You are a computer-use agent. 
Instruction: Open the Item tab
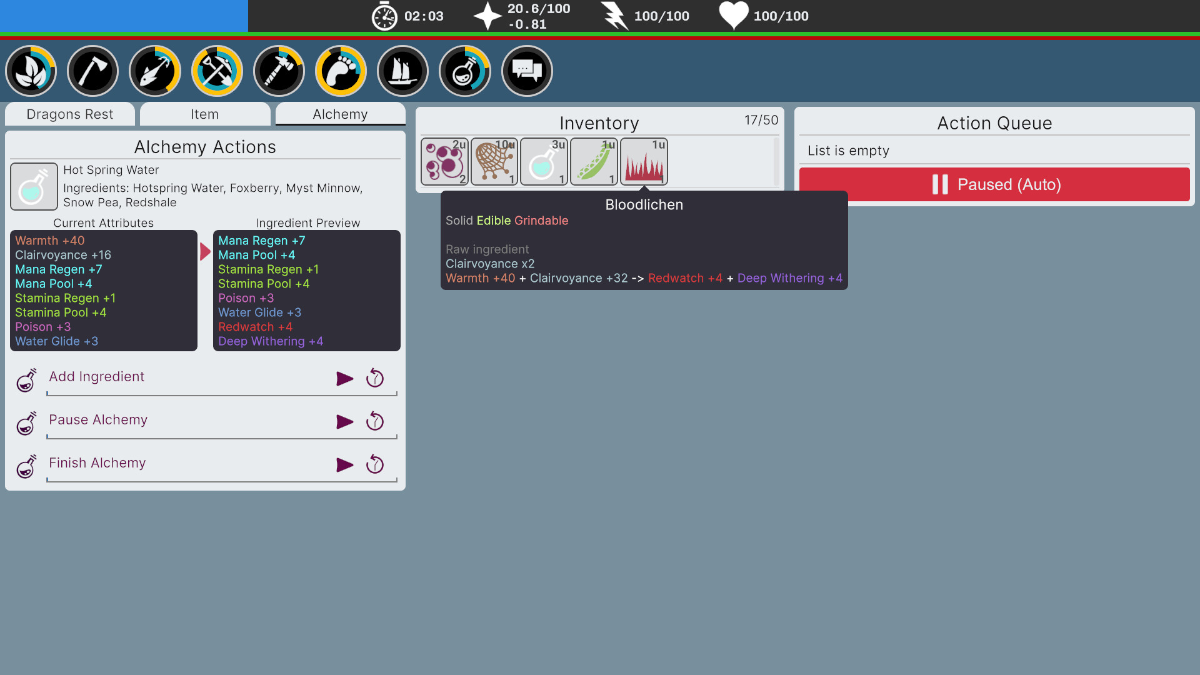point(204,114)
